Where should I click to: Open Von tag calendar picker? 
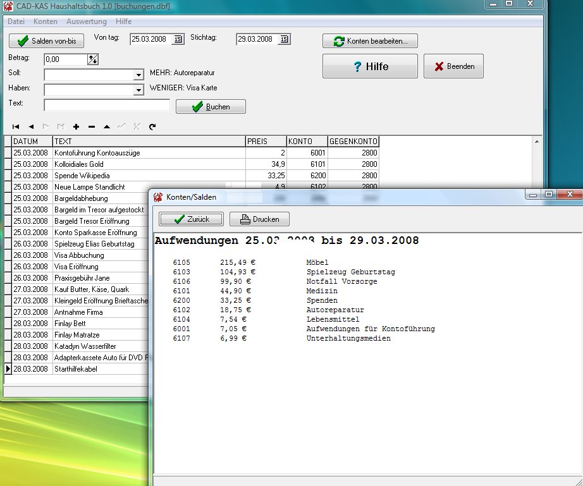coord(178,39)
